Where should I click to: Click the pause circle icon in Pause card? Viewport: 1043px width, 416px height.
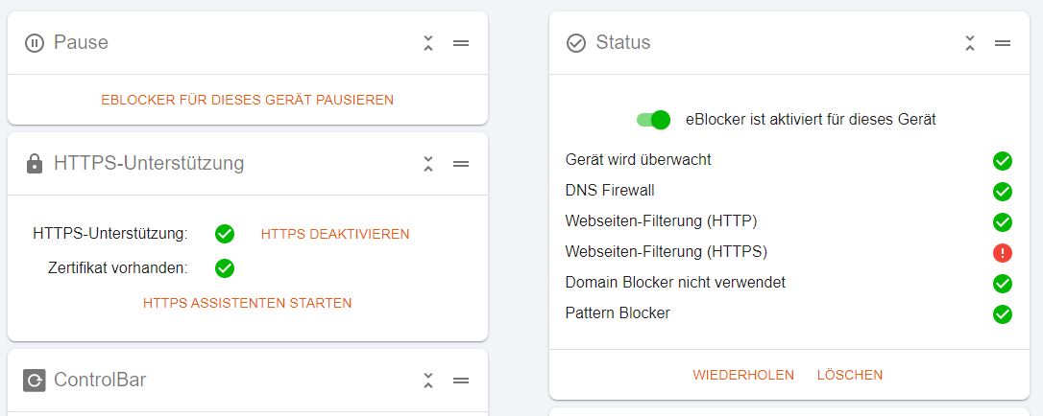point(34,43)
